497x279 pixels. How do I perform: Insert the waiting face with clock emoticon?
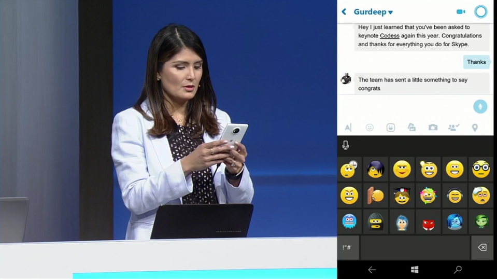[349, 169]
